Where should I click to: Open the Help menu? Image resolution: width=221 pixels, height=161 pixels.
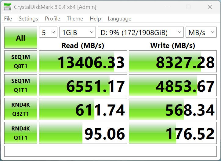tap(95, 19)
